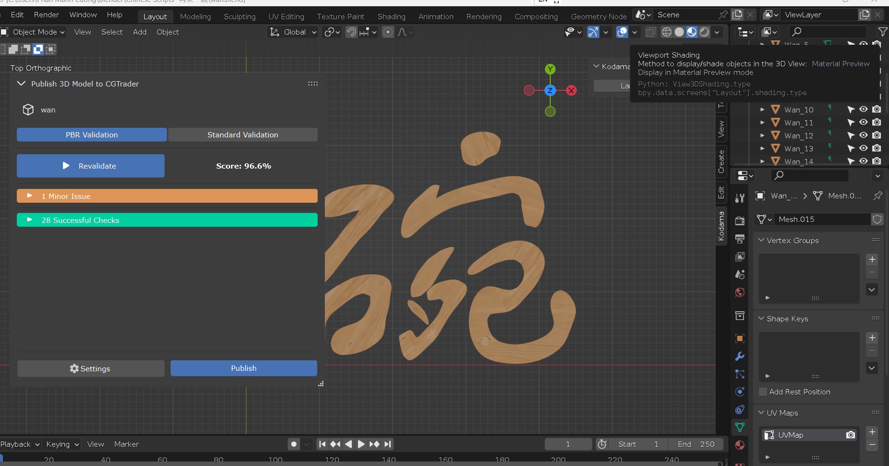Open the Render properties tab
889x466 pixels.
[x=740, y=221]
